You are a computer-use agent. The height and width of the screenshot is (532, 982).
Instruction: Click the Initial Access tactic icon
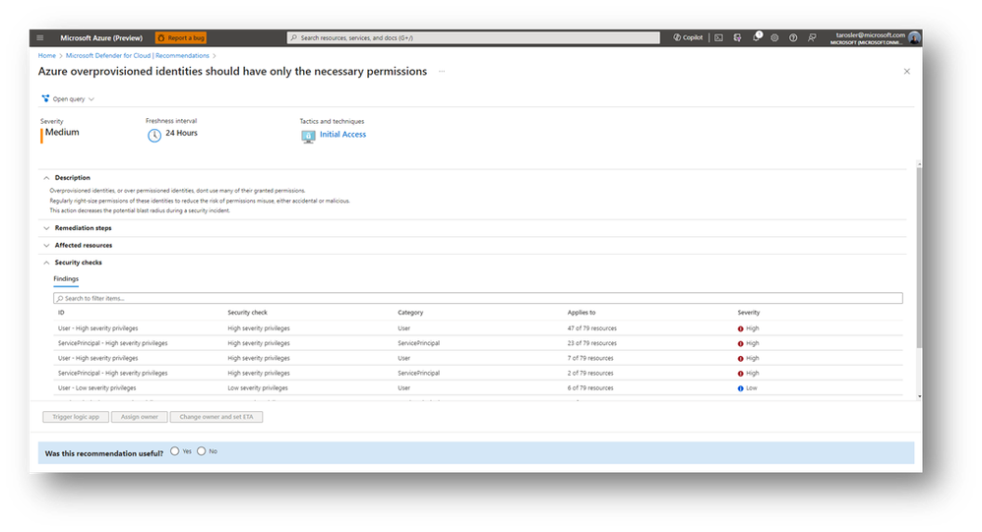click(308, 137)
